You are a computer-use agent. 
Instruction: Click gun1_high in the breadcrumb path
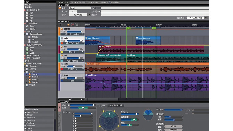(115, 2)
